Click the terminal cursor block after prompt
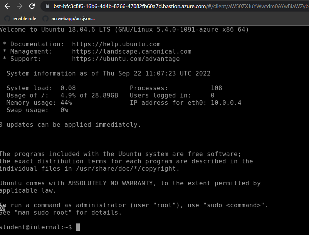This screenshot has height=235, width=309. coord(78,227)
